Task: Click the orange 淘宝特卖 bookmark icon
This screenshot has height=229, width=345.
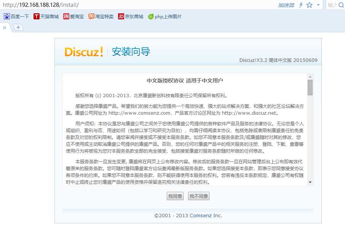Action: tap(91, 16)
